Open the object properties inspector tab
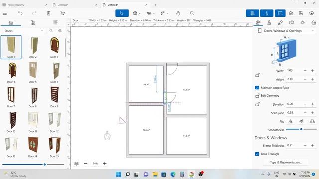 click(x=258, y=22)
